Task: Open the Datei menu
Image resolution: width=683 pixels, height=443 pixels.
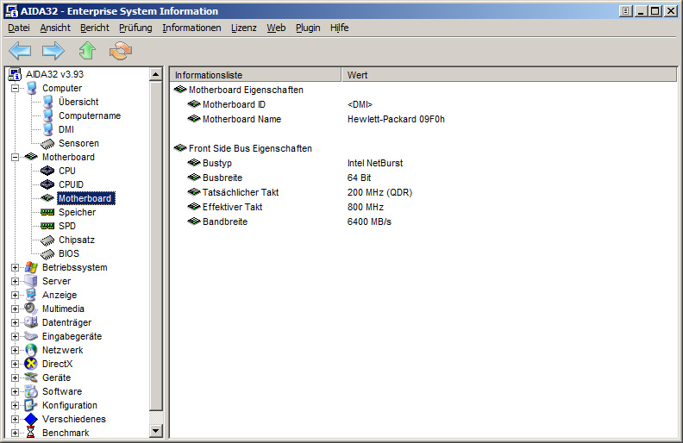Action: point(19,28)
